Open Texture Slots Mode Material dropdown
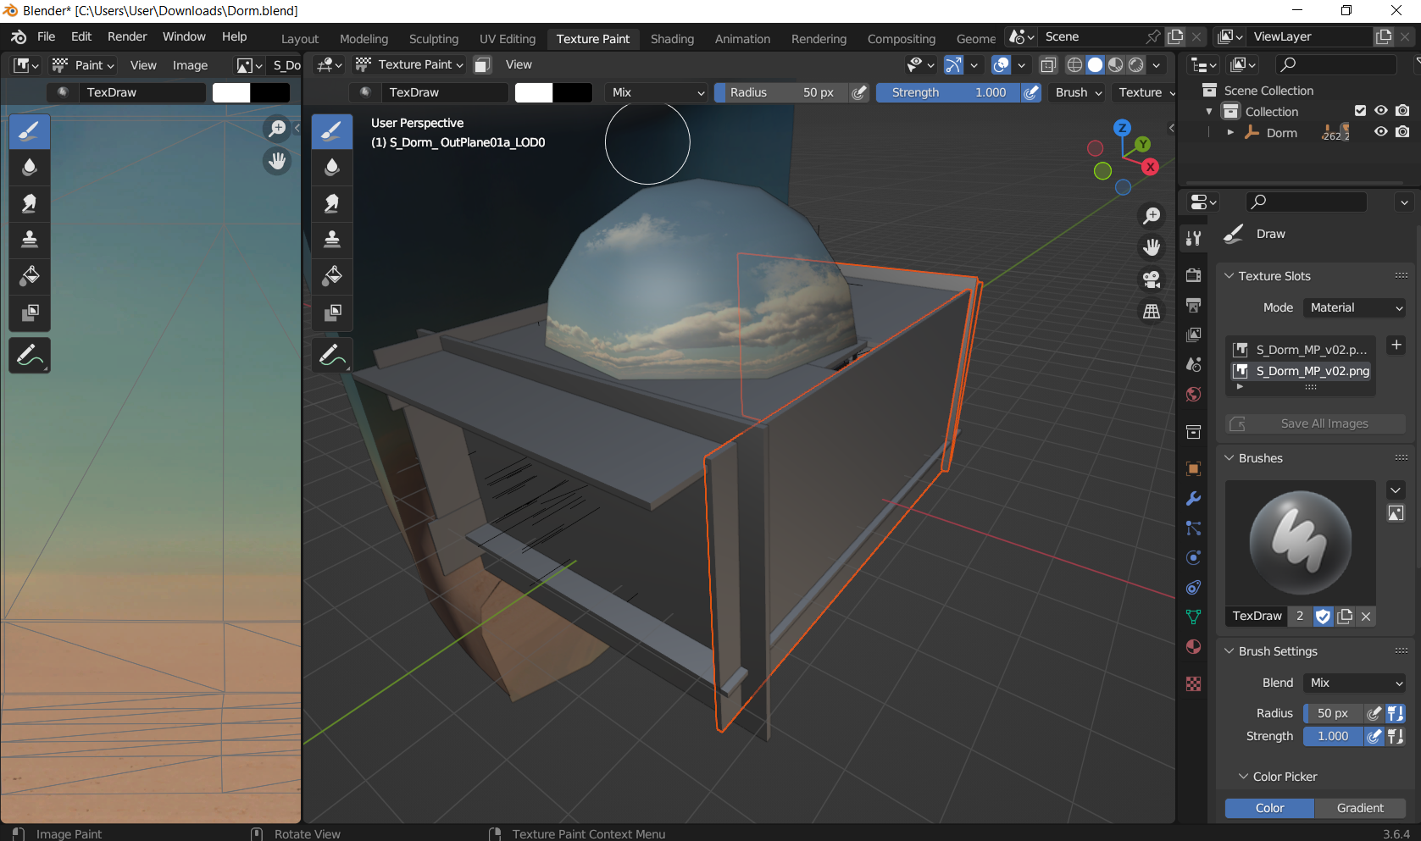Viewport: 1421px width, 841px height. (1354, 307)
